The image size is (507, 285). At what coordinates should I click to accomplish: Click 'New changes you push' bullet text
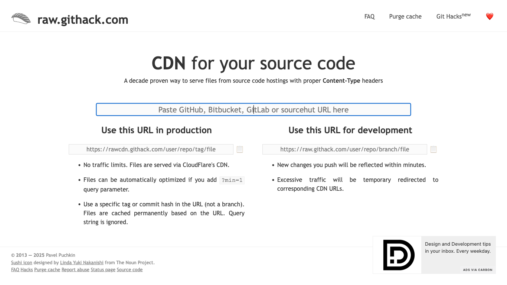[351, 165]
